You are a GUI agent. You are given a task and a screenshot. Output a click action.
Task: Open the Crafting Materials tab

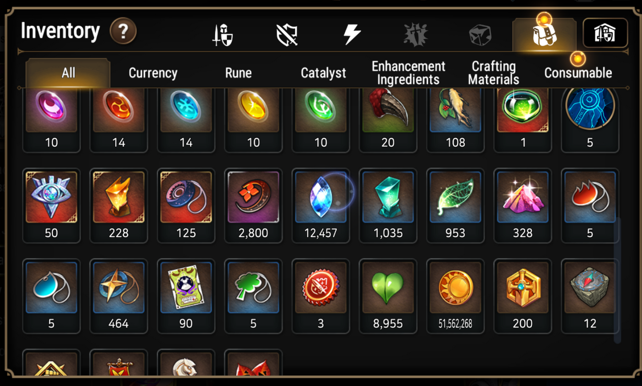pyautogui.click(x=494, y=73)
